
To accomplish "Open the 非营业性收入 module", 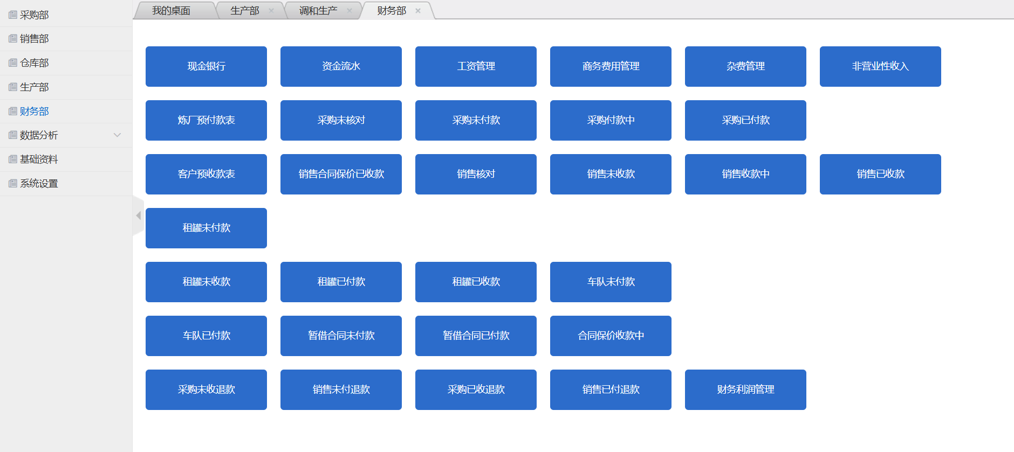I will pos(880,66).
